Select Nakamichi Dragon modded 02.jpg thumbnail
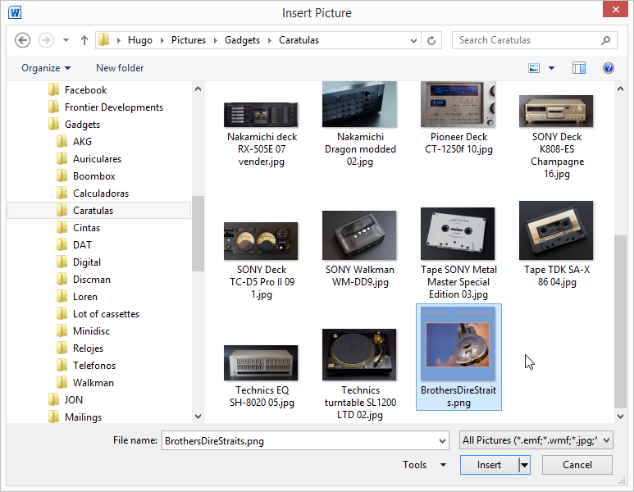This screenshot has height=492, width=634. point(359,104)
